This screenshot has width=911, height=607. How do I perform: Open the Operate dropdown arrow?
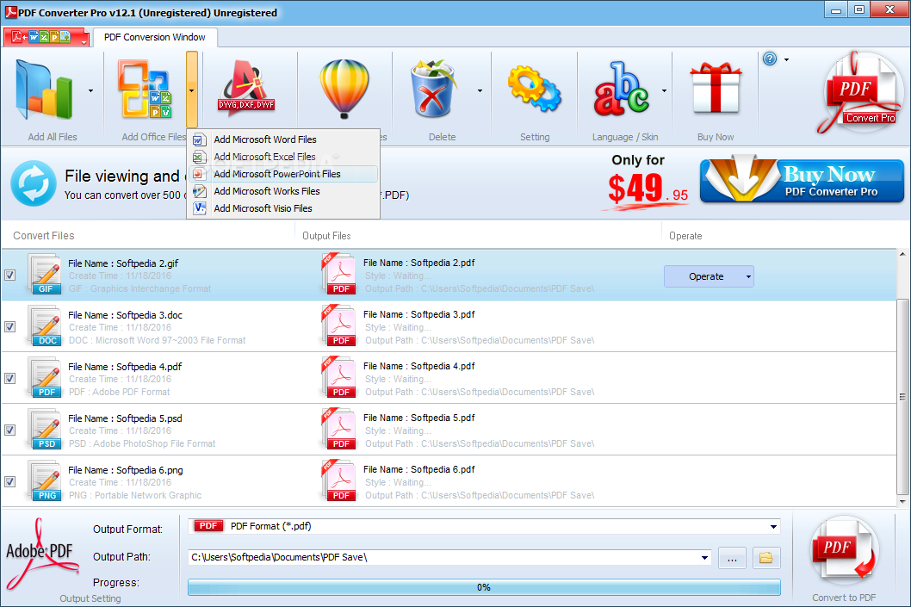(748, 276)
